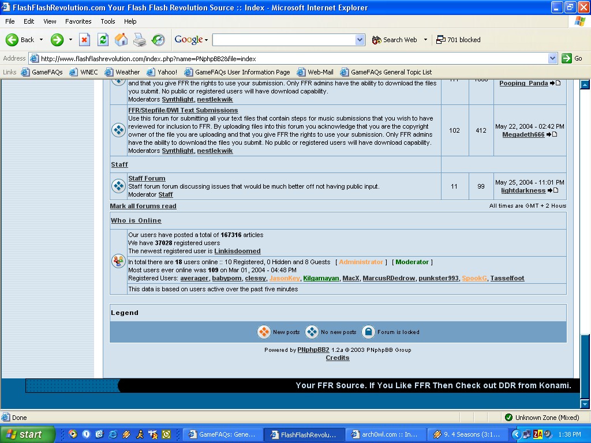
Task: Open the Favorites menu
Action: click(78, 21)
